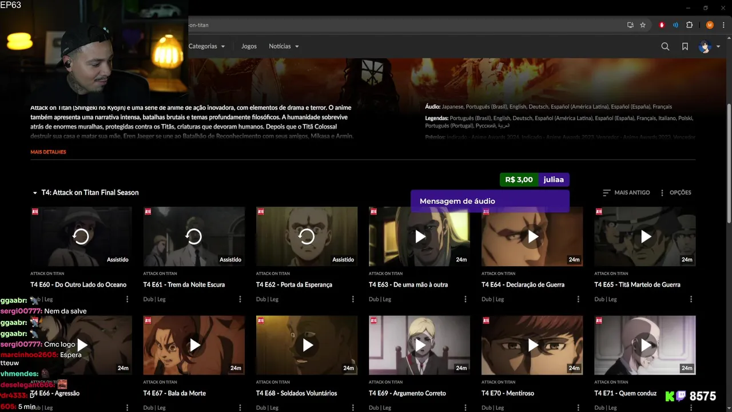
Task: Click the install app icon in address bar
Action: tap(630, 25)
